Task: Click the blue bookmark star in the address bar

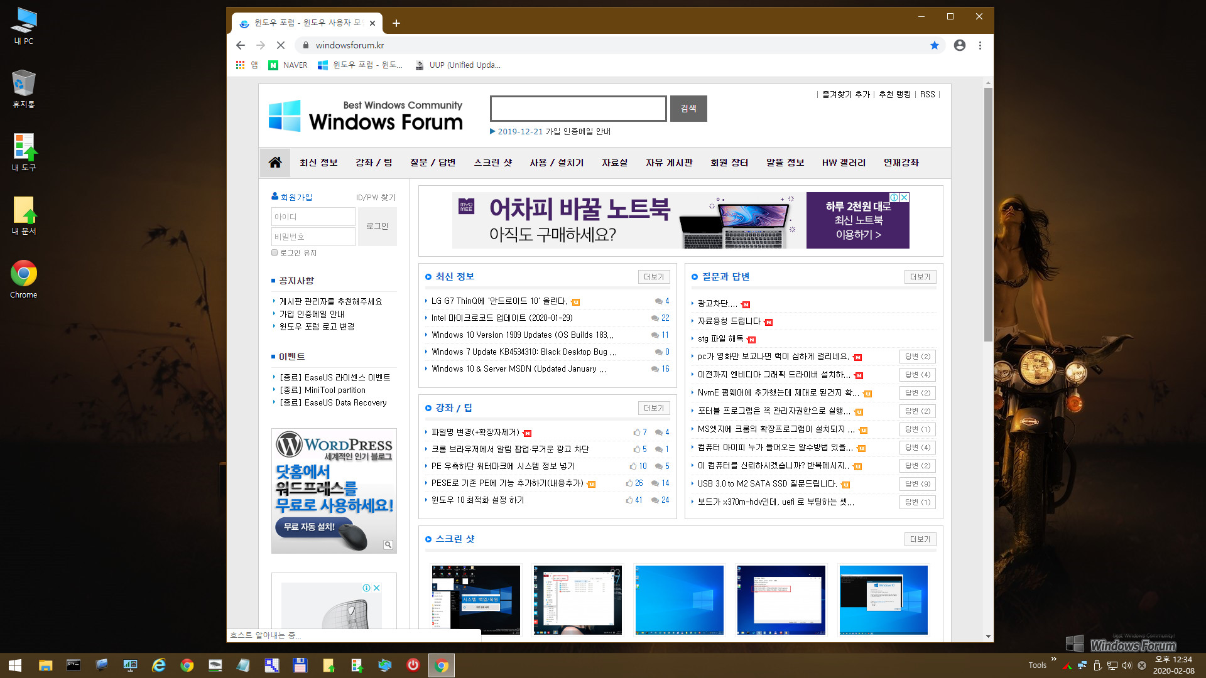Action: (x=935, y=45)
